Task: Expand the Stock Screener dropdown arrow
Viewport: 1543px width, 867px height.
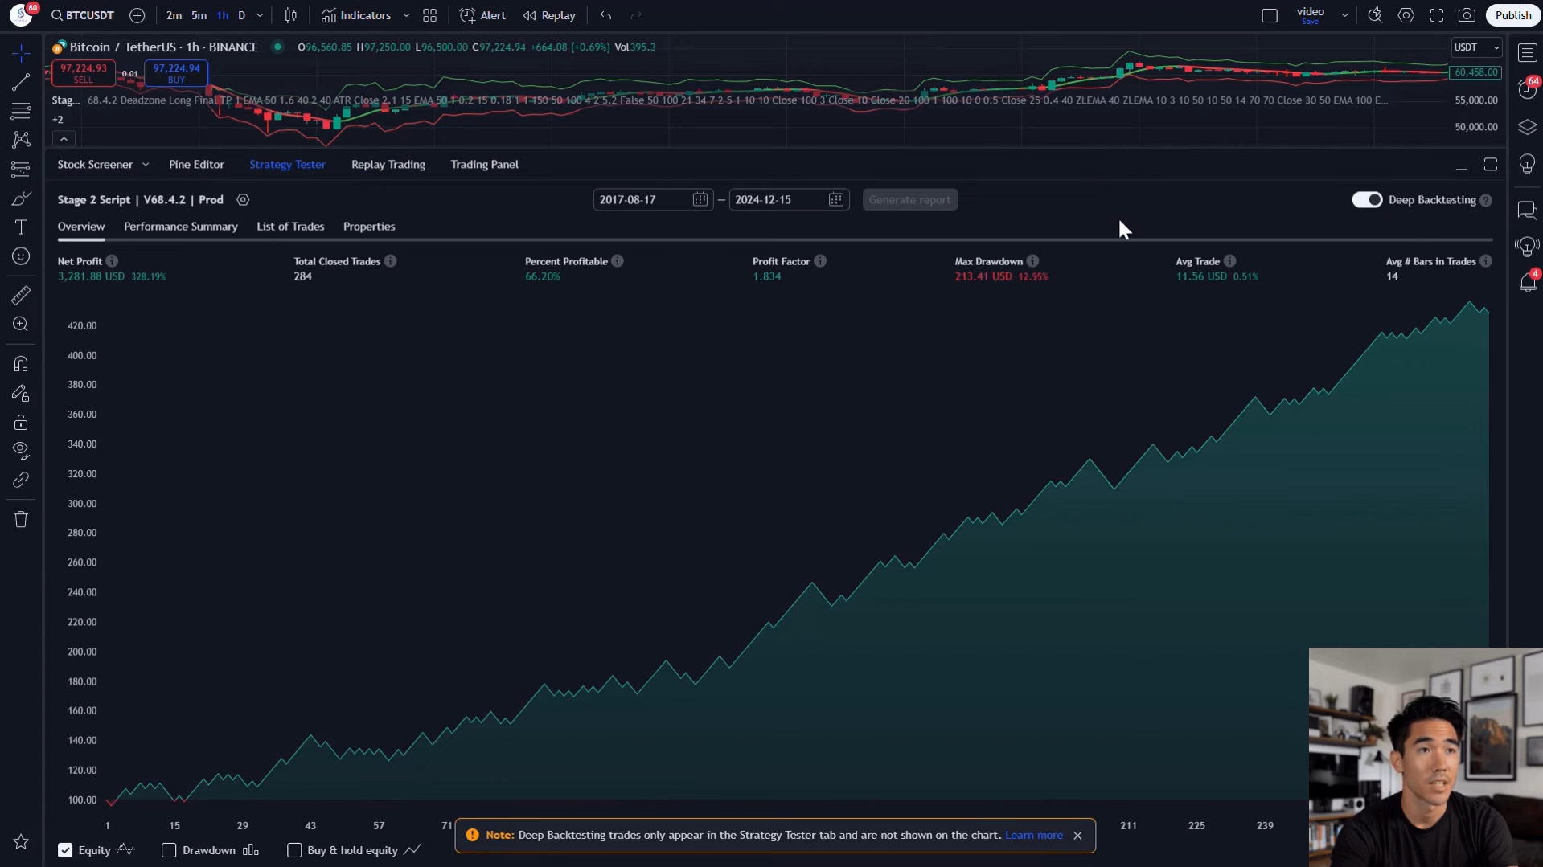Action: click(x=146, y=165)
